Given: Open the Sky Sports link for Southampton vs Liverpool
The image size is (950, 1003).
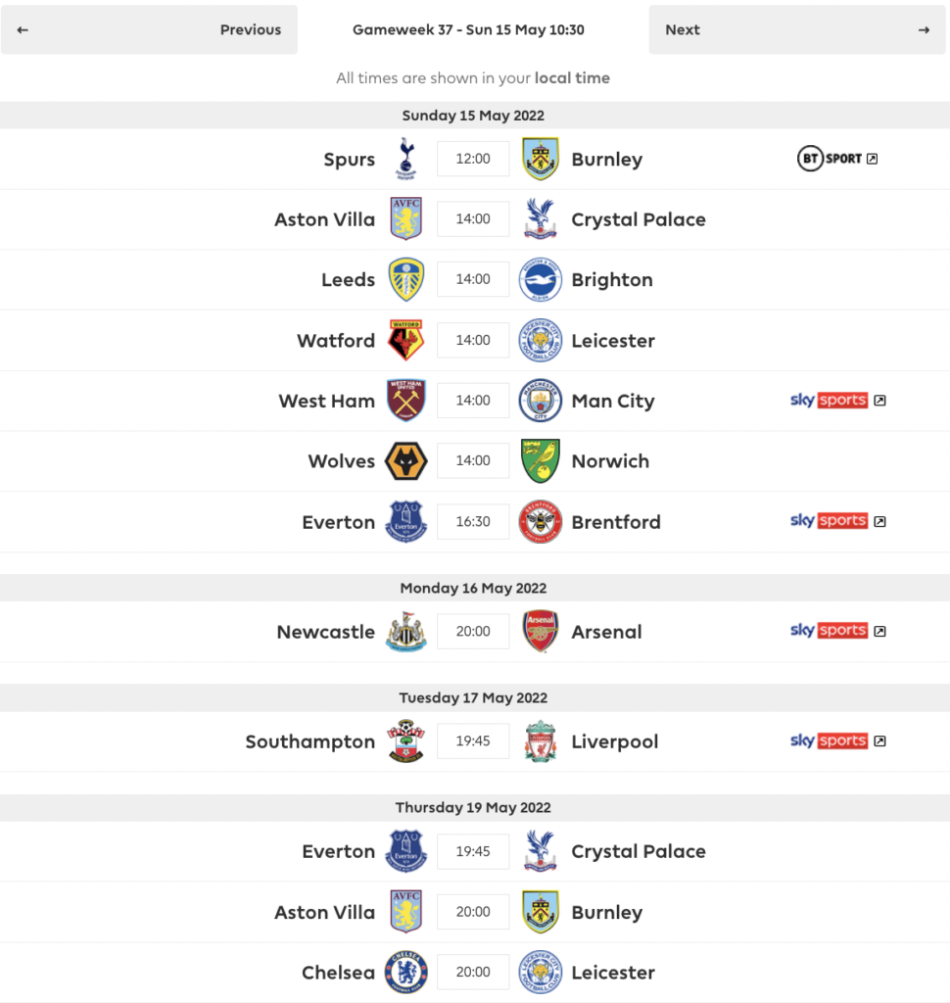Looking at the screenshot, I should tap(830, 741).
